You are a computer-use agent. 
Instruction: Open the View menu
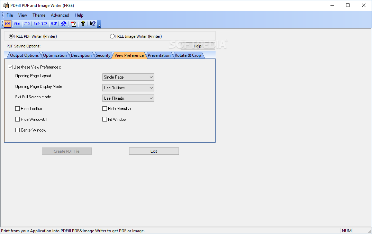pyautogui.click(x=22, y=15)
